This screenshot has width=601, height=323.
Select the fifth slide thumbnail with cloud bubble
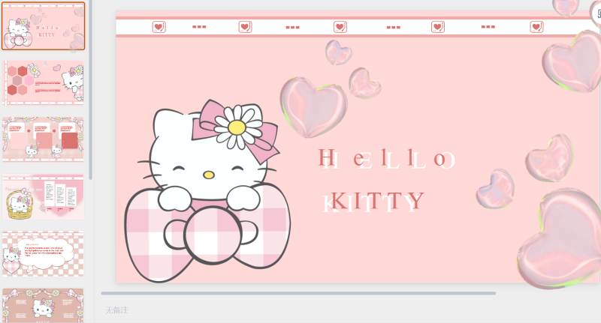click(x=44, y=254)
